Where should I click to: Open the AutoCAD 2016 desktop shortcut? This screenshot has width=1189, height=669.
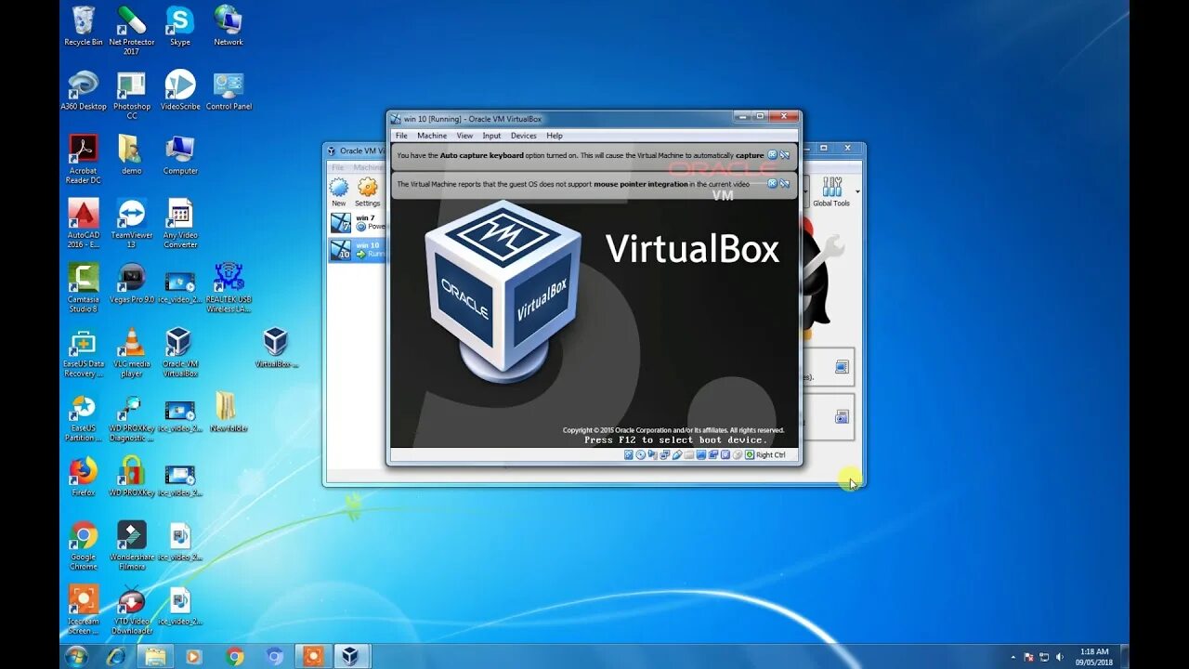[x=84, y=224]
